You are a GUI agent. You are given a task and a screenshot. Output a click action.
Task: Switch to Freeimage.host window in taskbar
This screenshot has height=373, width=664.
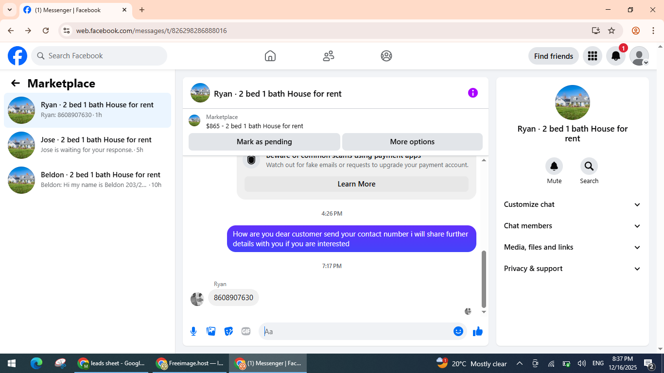tap(190, 363)
